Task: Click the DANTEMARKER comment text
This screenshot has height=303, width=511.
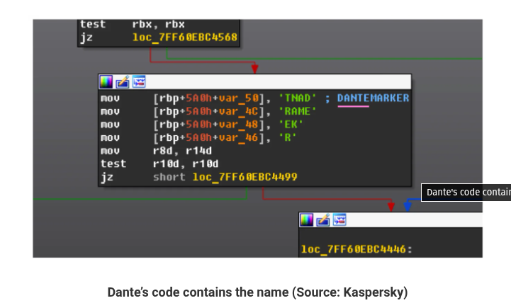Action: point(373,98)
